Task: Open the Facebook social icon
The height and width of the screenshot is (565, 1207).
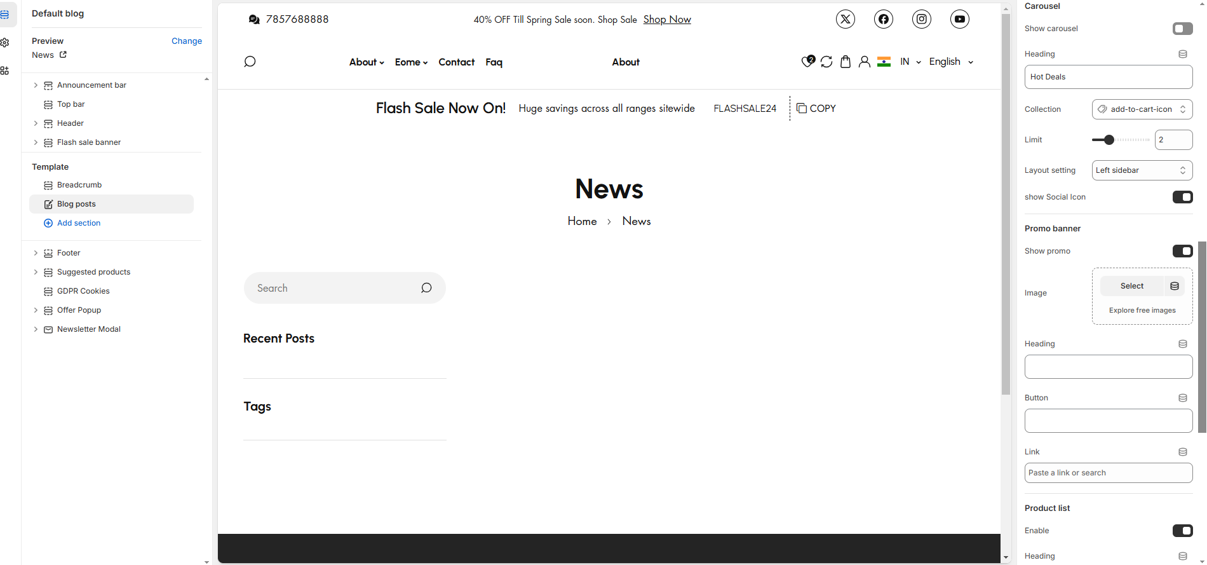Action: click(x=883, y=19)
